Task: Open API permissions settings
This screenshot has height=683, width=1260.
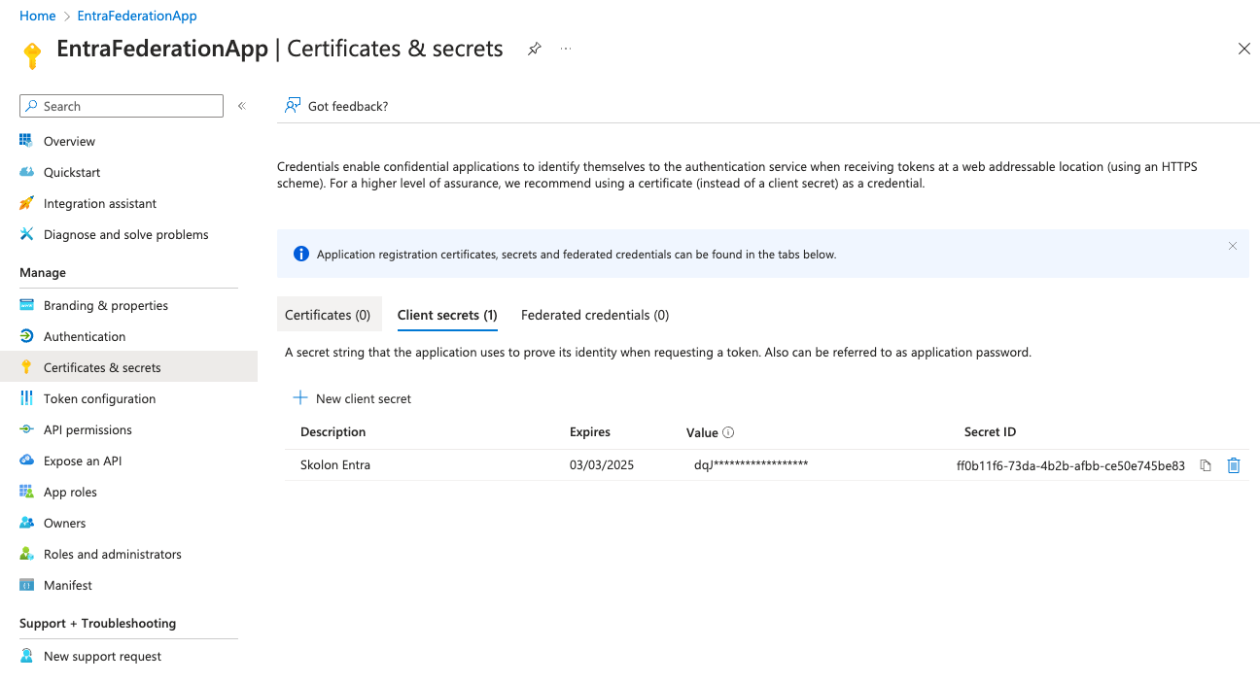Action: pos(88,429)
